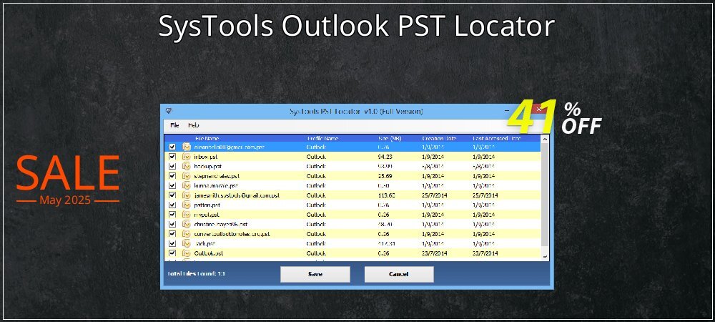
Task: Click the convertoutlooktonotes.pst file icon
Action: pos(186,233)
